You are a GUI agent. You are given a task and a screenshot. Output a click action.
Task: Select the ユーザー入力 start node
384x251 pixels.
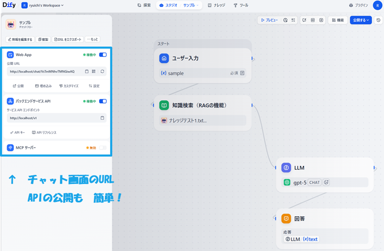203,65
